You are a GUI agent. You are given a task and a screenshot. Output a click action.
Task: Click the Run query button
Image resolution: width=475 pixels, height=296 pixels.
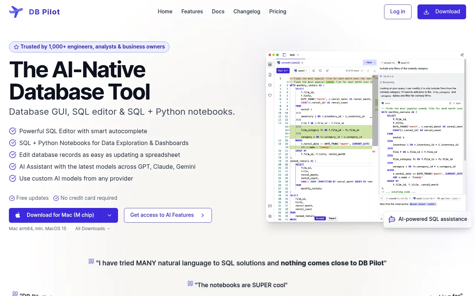(x=283, y=70)
